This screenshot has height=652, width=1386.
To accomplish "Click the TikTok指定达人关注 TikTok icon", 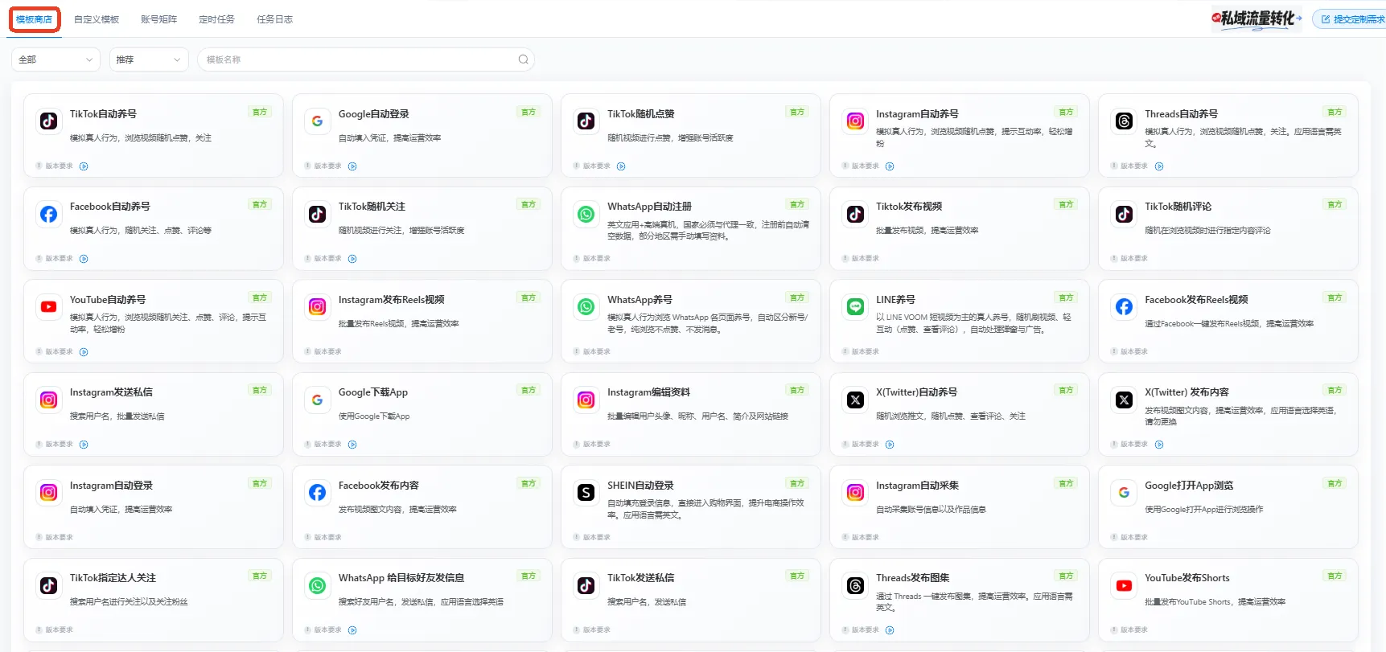I will tap(49, 585).
